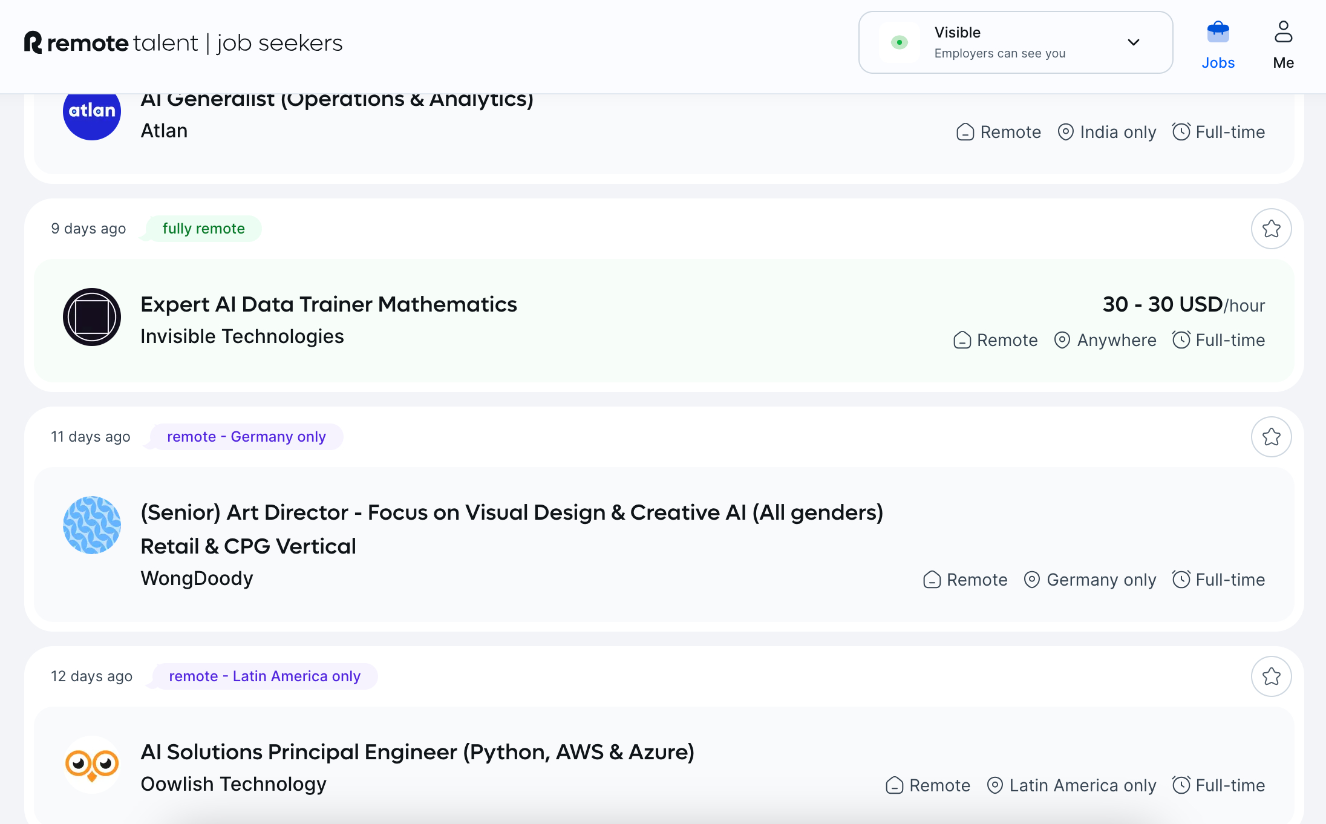Click the India only location icon
Image resolution: width=1326 pixels, height=824 pixels.
pos(1065,132)
